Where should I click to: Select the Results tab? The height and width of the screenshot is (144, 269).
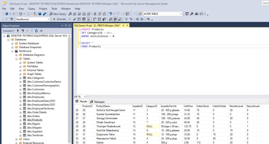pos(81,102)
